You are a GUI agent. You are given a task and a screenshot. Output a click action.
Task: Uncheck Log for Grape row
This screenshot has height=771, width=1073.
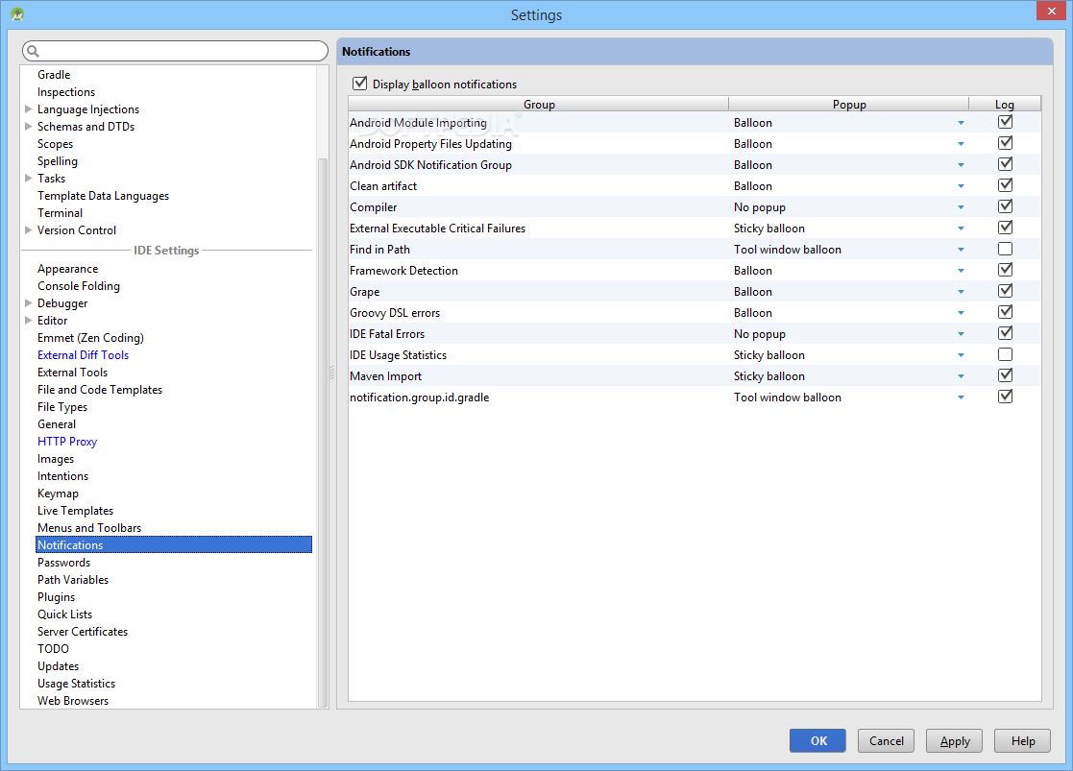tap(1005, 292)
